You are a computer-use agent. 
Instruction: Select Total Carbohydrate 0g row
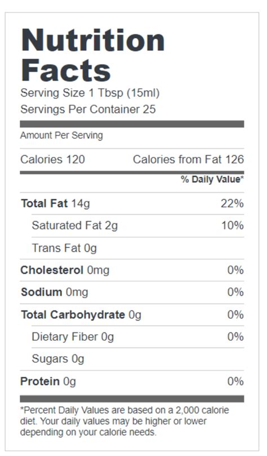pos(132,315)
